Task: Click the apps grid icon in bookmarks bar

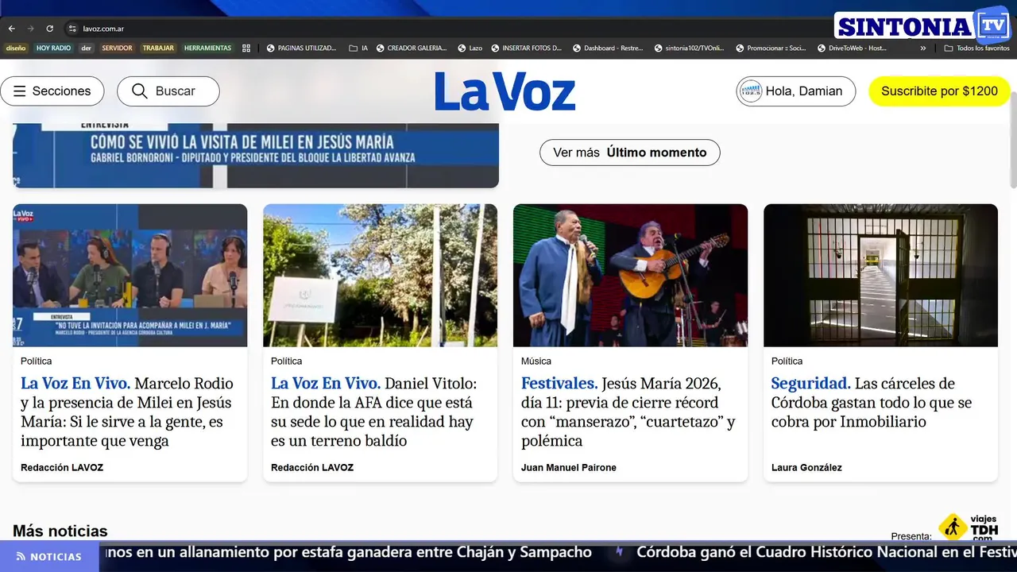Action: 246,48
